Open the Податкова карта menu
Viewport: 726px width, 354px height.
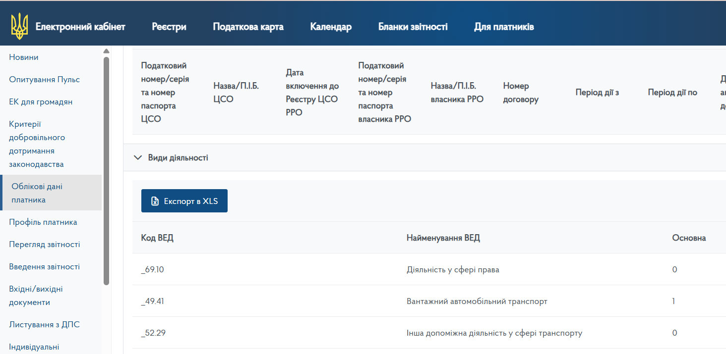248,27
